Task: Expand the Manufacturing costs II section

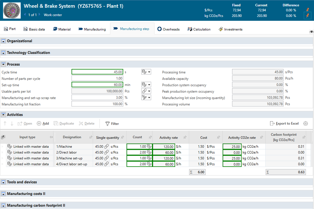Action: 4,194
